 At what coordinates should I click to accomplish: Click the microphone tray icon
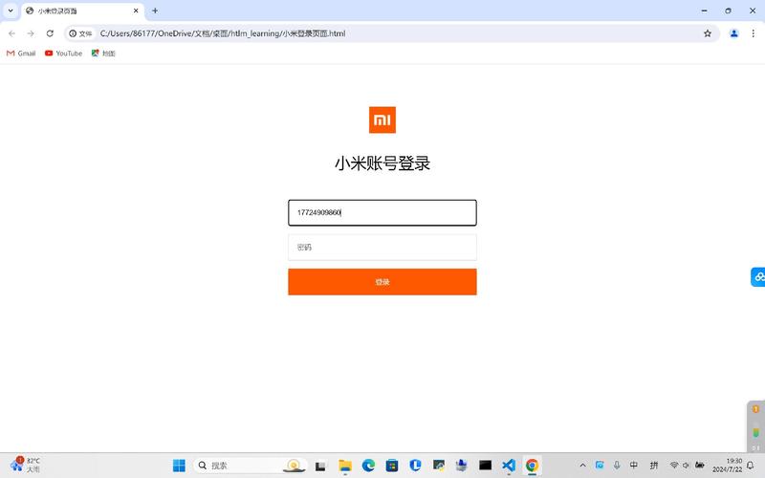tap(617, 466)
